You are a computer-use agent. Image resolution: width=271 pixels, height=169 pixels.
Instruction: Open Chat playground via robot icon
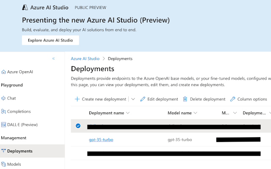pyautogui.click(x=3, y=98)
